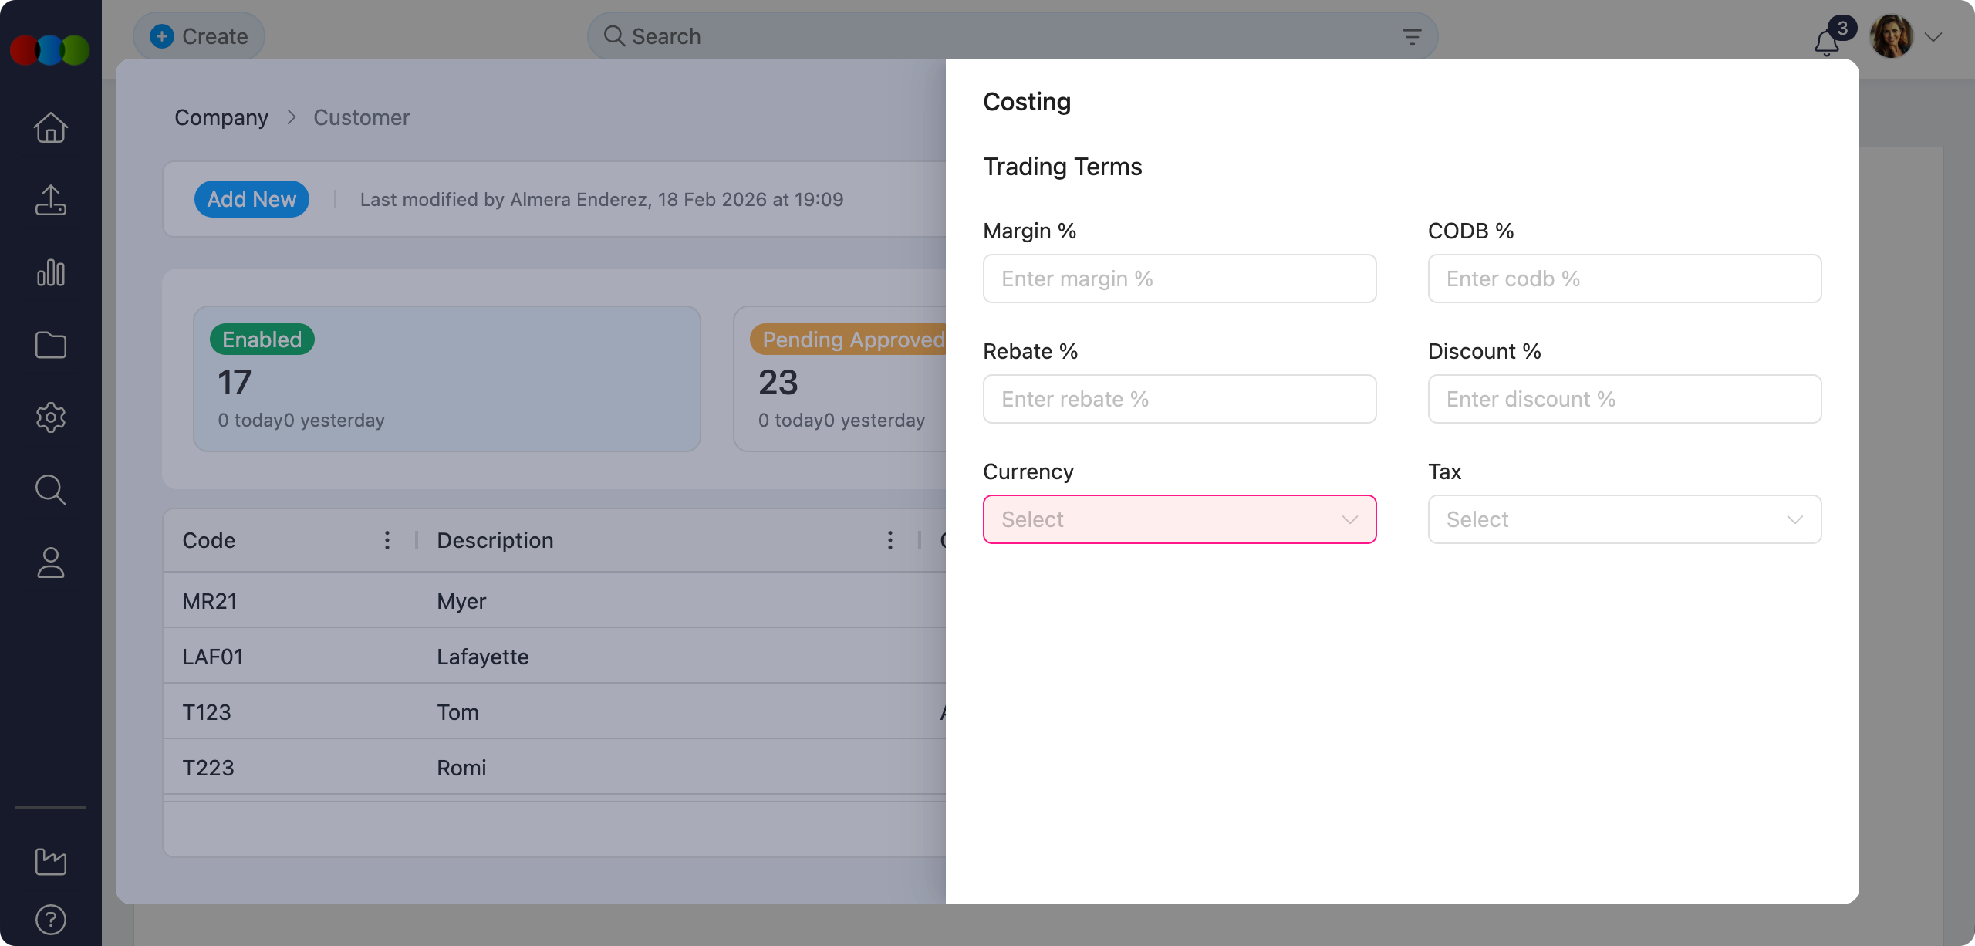Screen dimensions: 1975x946
Task: Select the upload icon in the sidebar
Action: (50, 200)
